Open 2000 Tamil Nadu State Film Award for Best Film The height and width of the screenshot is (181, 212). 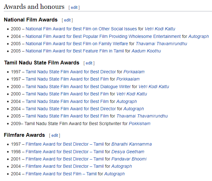[67, 94]
